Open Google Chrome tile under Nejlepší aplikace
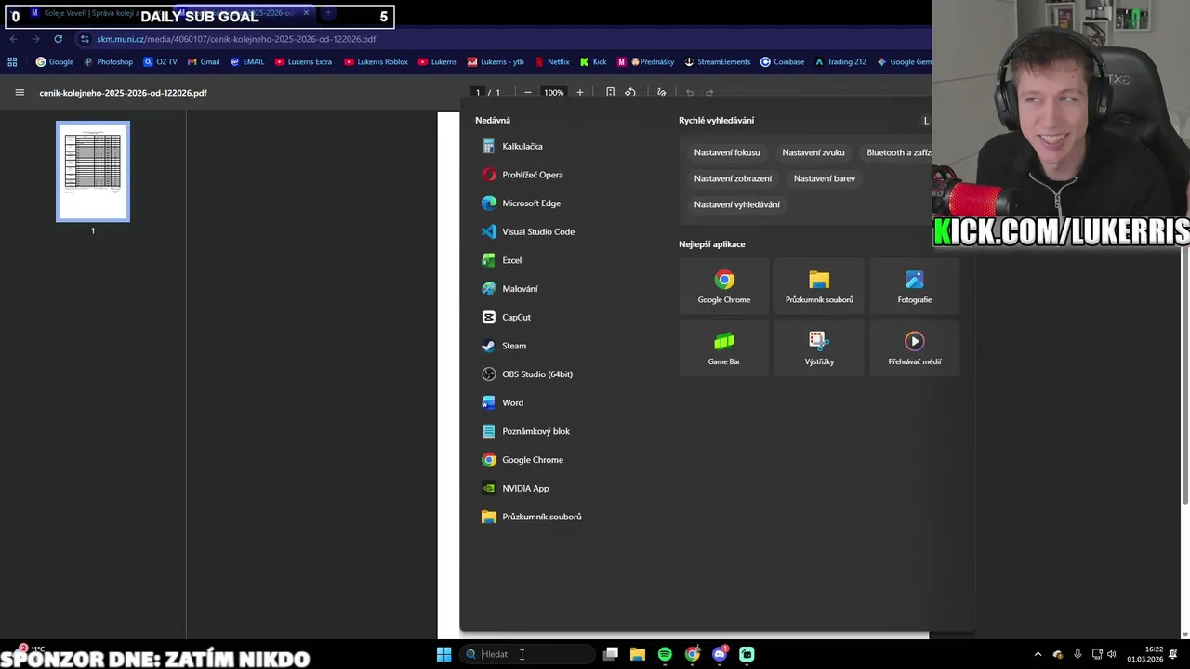1190x669 pixels. pos(724,287)
